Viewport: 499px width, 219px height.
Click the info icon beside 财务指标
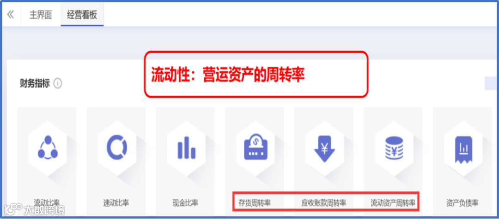tap(58, 84)
